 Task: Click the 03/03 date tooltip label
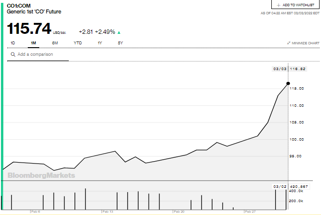tap(279, 69)
